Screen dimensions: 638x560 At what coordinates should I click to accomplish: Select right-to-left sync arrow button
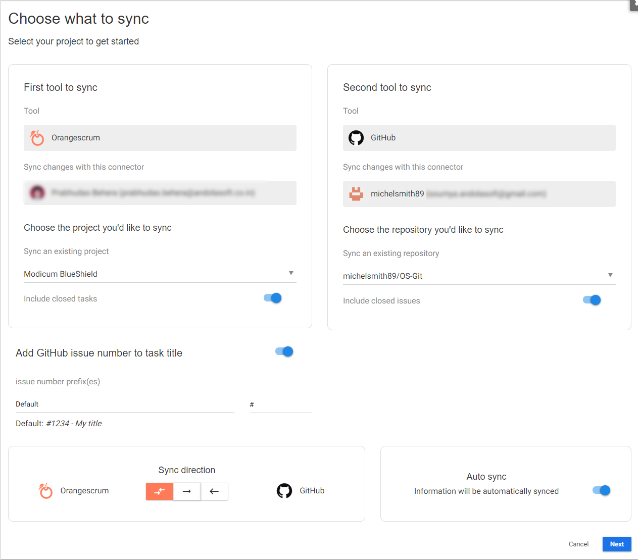coord(214,491)
